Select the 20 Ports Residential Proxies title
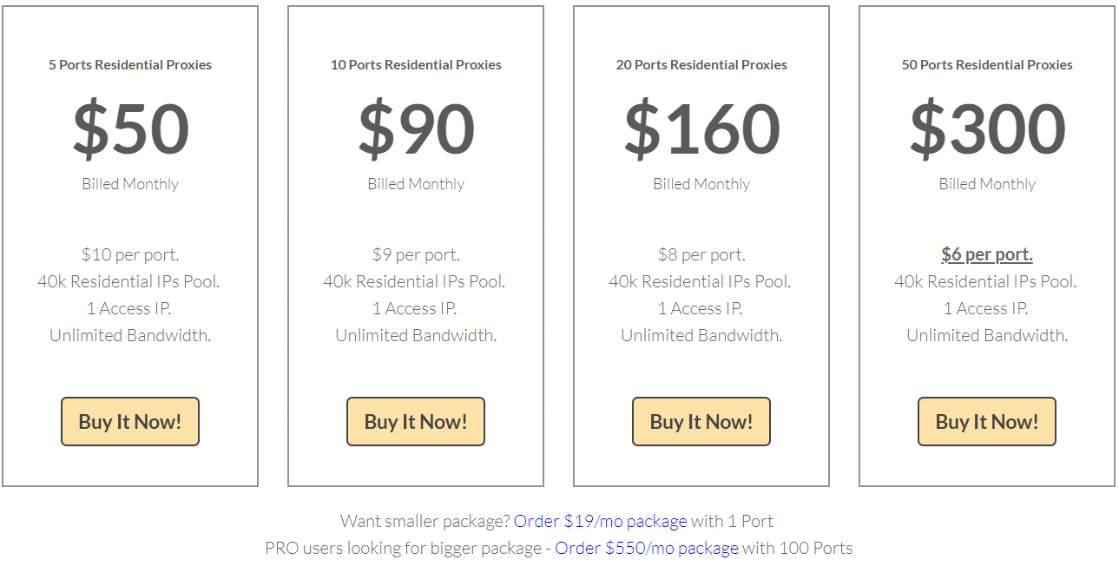Screen dimensions: 1119x573 tap(701, 65)
